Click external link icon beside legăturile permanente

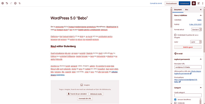point(191,74)
